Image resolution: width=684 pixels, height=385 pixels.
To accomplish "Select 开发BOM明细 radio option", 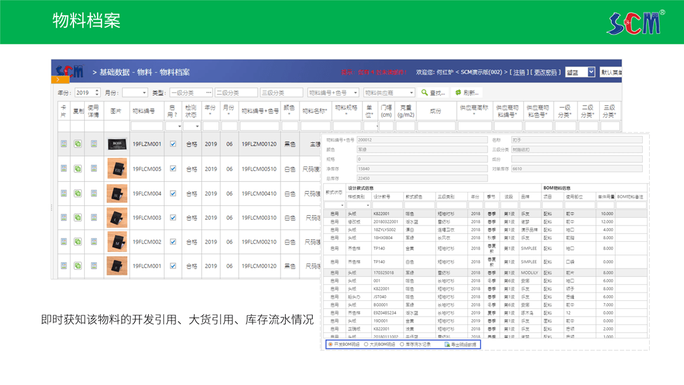I will pyautogui.click(x=330, y=344).
